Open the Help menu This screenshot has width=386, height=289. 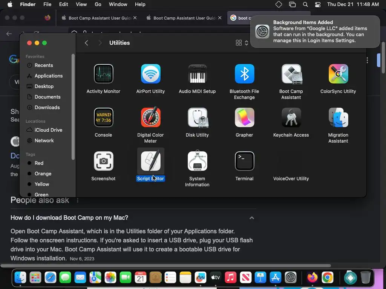[x=140, y=5]
